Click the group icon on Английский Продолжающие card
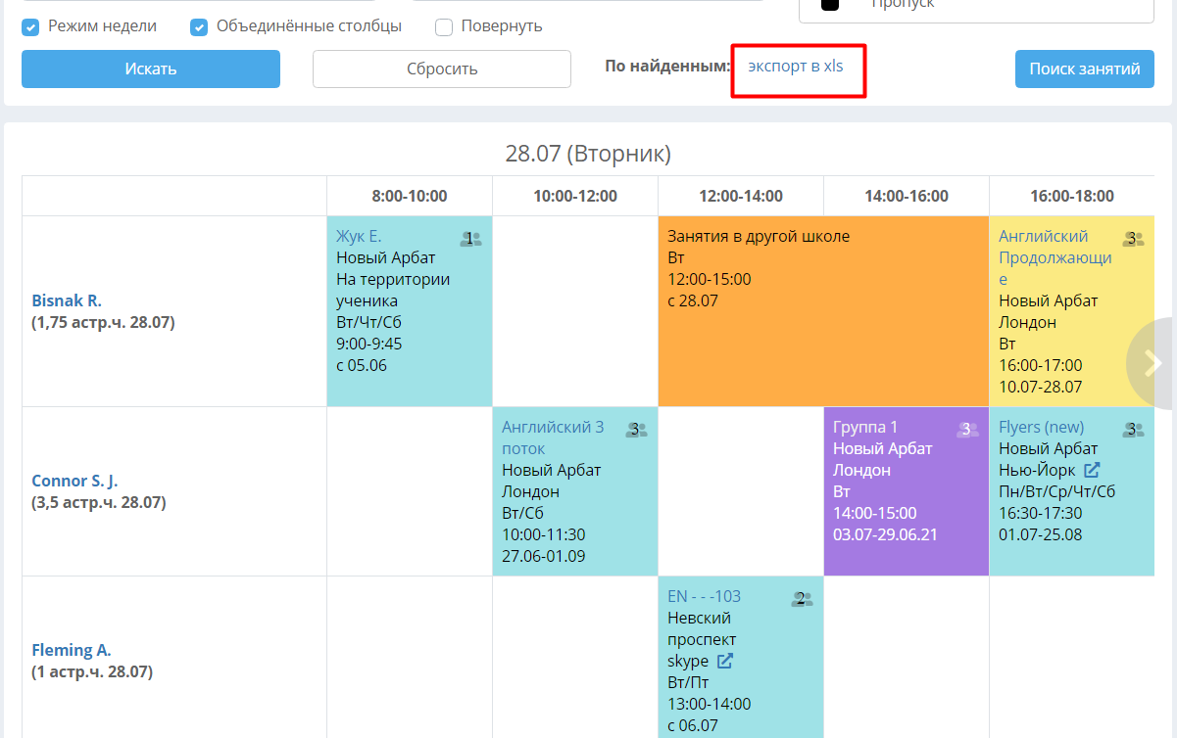The image size is (1177, 738). point(1133,238)
